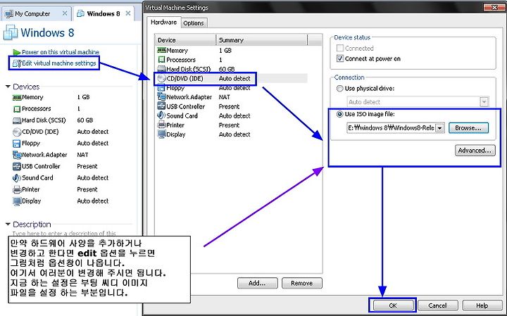
Task: Click CD/DVD (IDE) disc icon in sidebar
Action: [17, 132]
